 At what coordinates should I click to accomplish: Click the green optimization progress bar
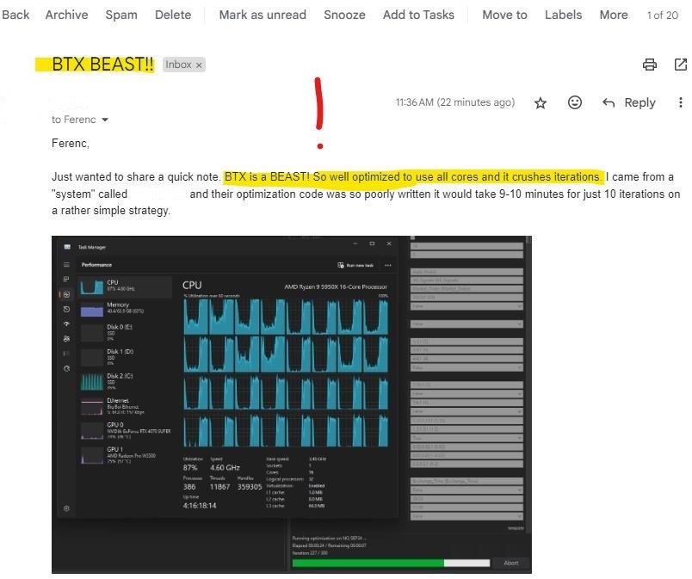click(x=391, y=564)
